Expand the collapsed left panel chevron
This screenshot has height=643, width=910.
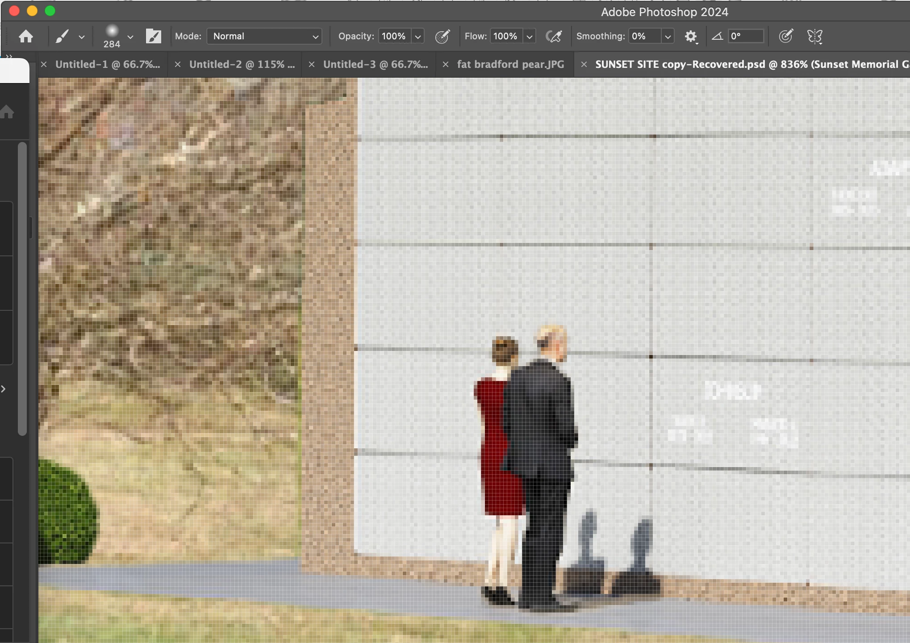(4, 389)
